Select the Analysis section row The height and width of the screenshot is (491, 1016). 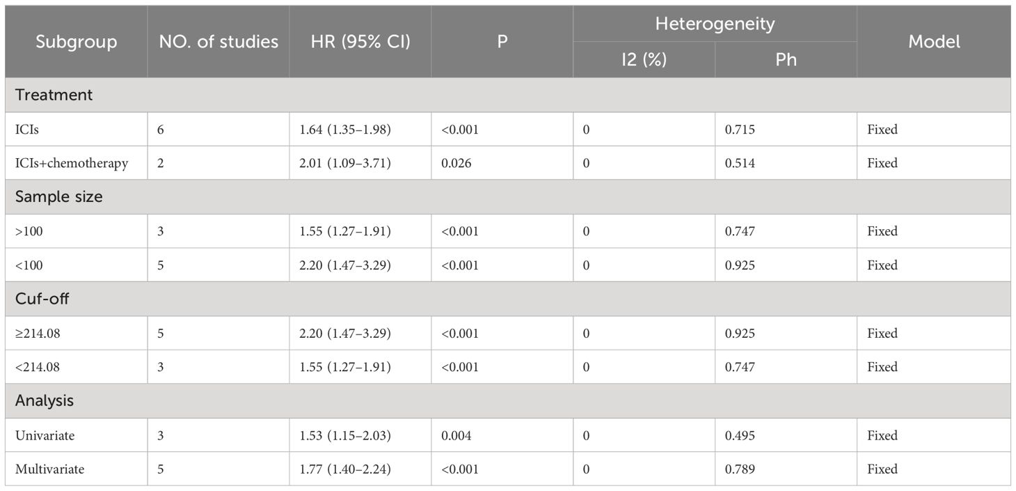[x=508, y=400]
